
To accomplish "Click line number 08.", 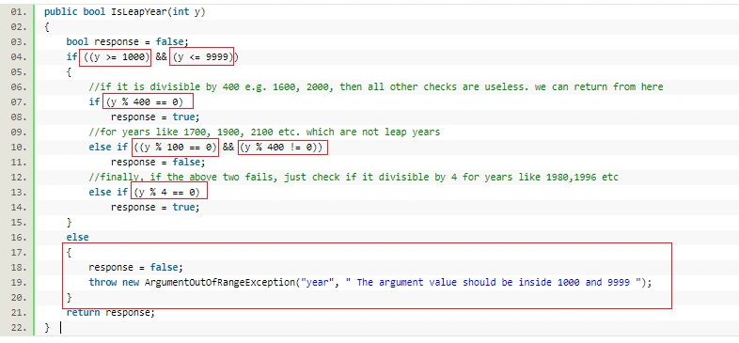I will tap(19, 117).
